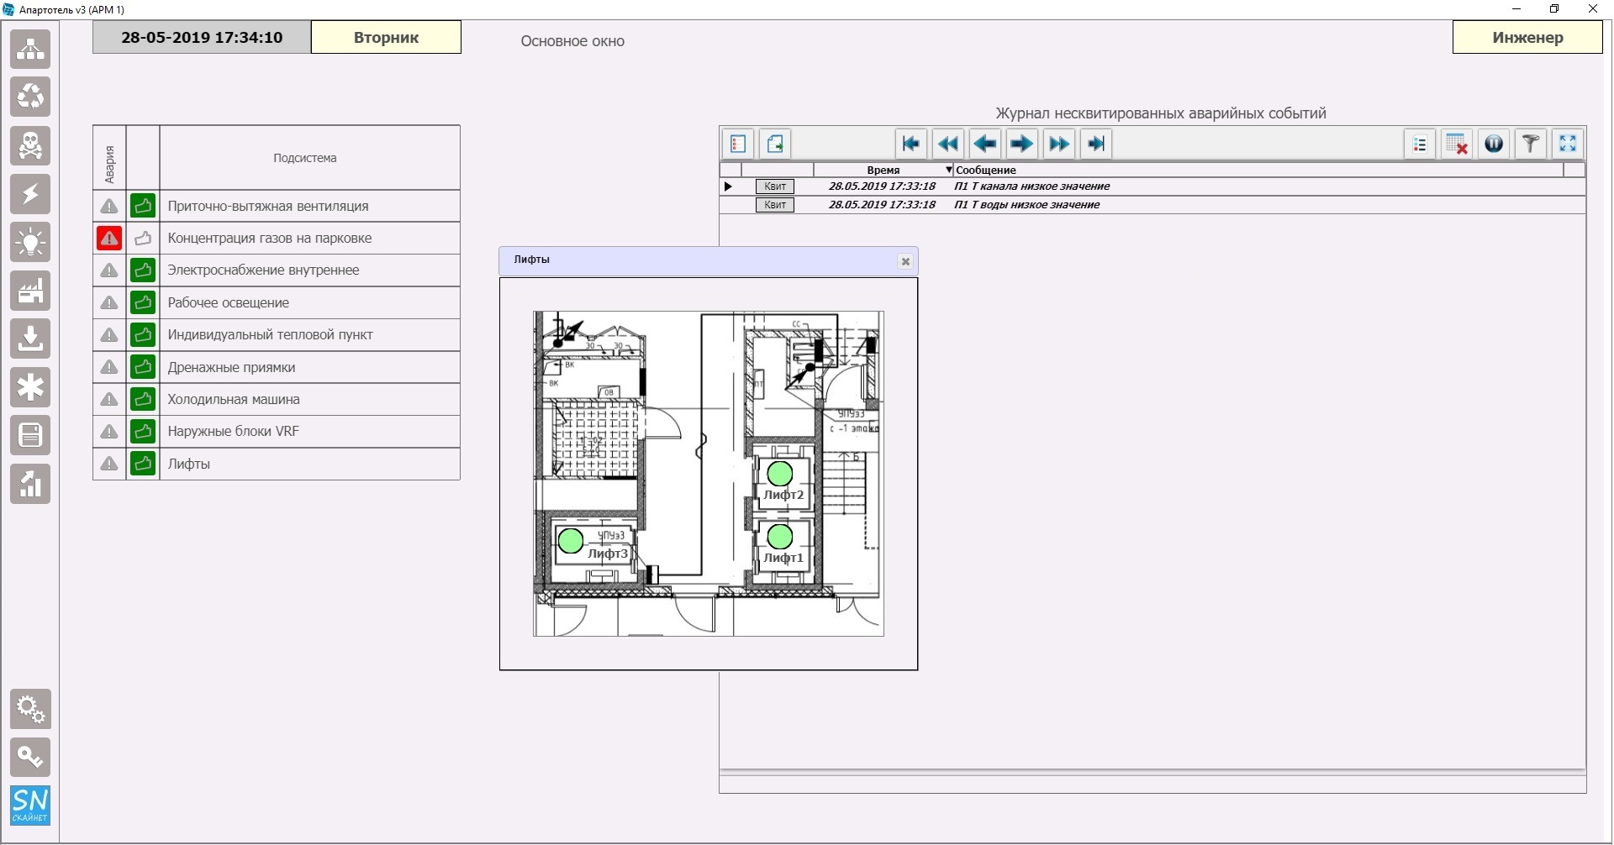Expand journal to fullscreen with arrows icon
The image size is (1614, 845).
pos(1568,144)
